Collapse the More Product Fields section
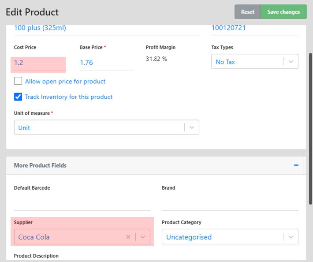Image resolution: width=313 pixels, height=262 pixels. pyautogui.click(x=296, y=165)
